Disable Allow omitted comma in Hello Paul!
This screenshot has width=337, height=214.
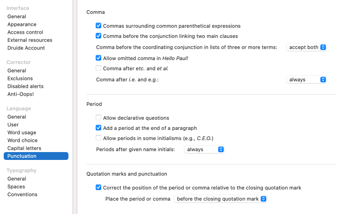tap(98, 58)
